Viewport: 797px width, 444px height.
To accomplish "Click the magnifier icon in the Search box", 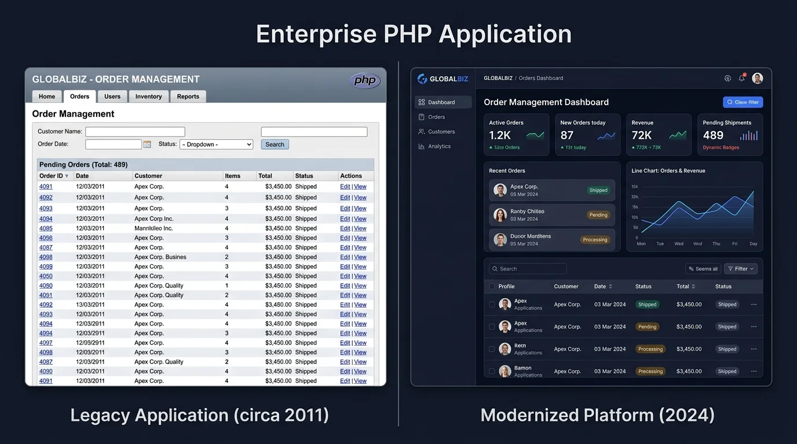I will pyautogui.click(x=495, y=269).
